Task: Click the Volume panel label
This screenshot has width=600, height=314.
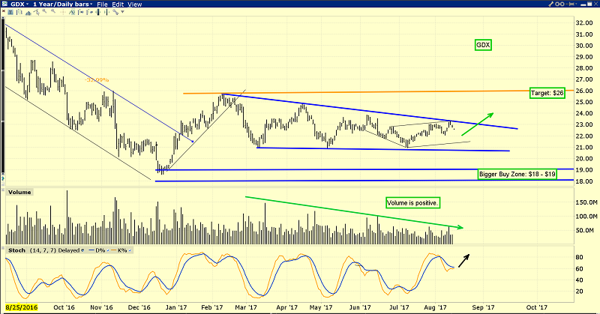Action: (19, 192)
